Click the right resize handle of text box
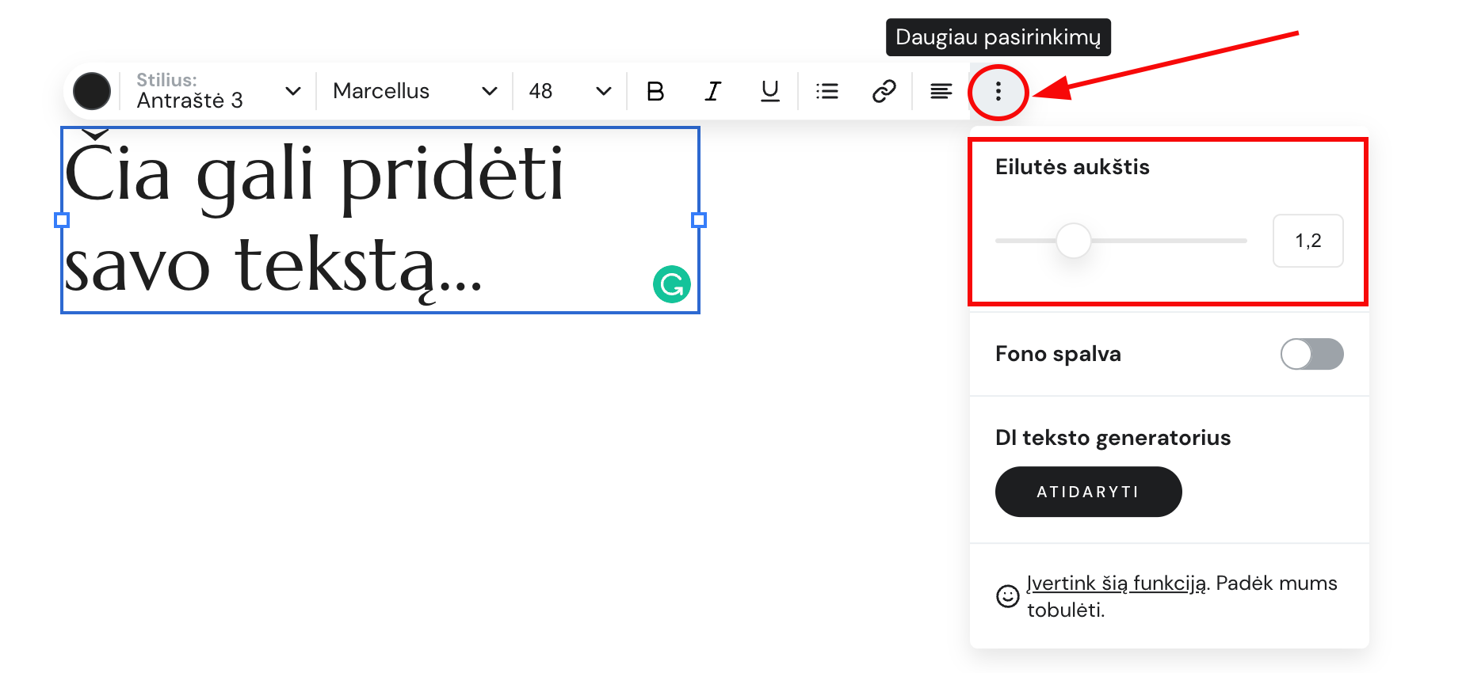1466x673 pixels. pyautogui.click(x=698, y=220)
